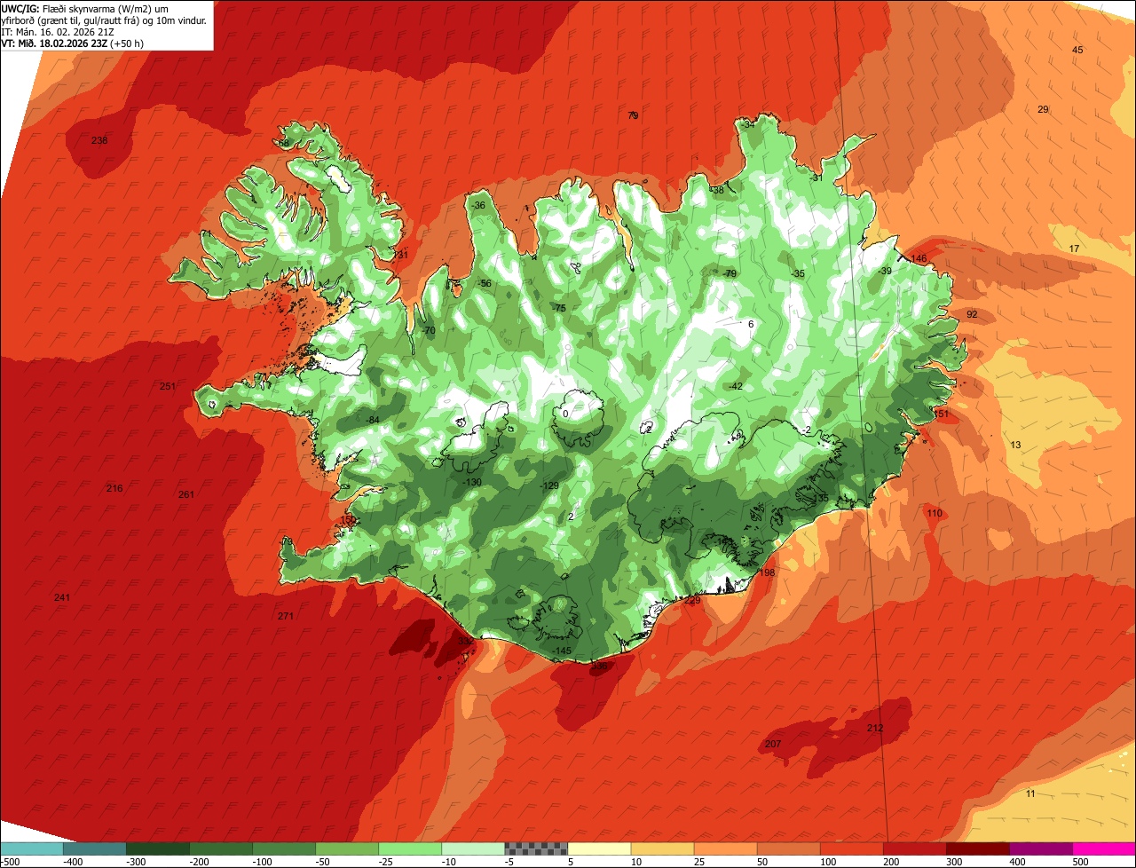Click the 146 value on the map

tap(919, 259)
